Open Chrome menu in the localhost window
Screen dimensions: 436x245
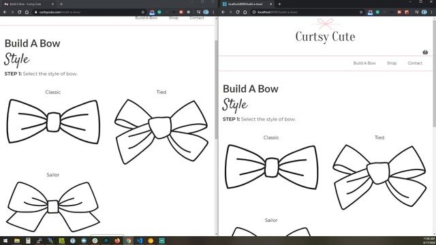pos(431,12)
